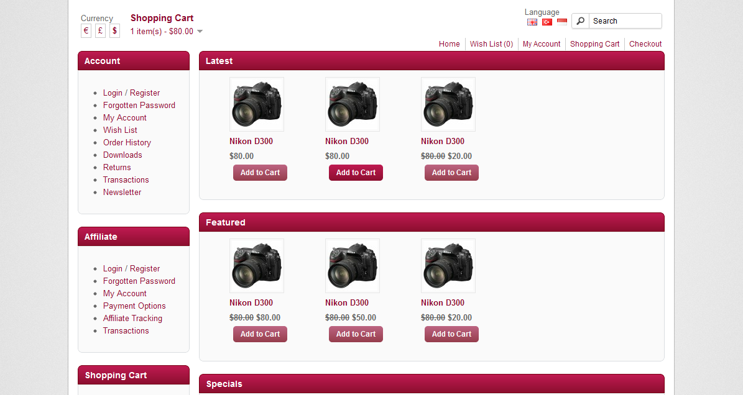Add the $20.00 Latest Nikon D300 to cart
The width and height of the screenshot is (743, 395).
[x=451, y=173]
